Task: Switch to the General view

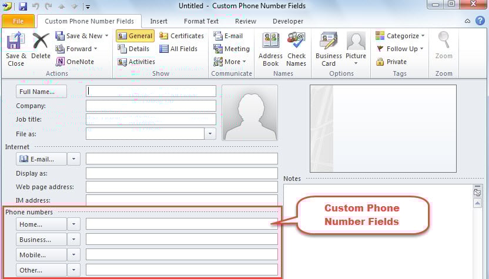Action: coord(135,36)
